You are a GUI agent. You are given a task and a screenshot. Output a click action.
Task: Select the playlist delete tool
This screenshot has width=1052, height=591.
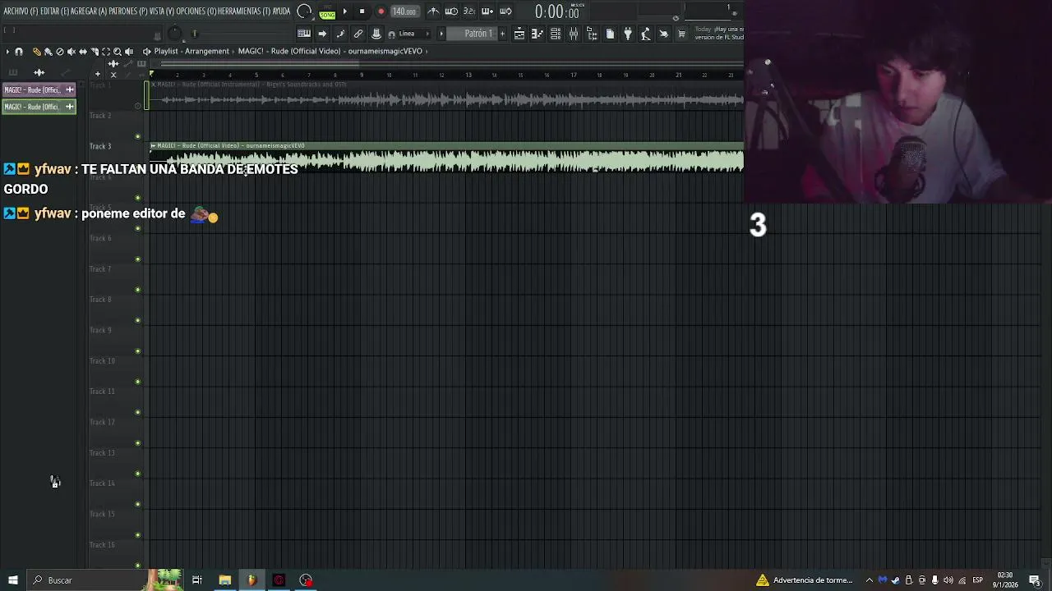tap(59, 52)
